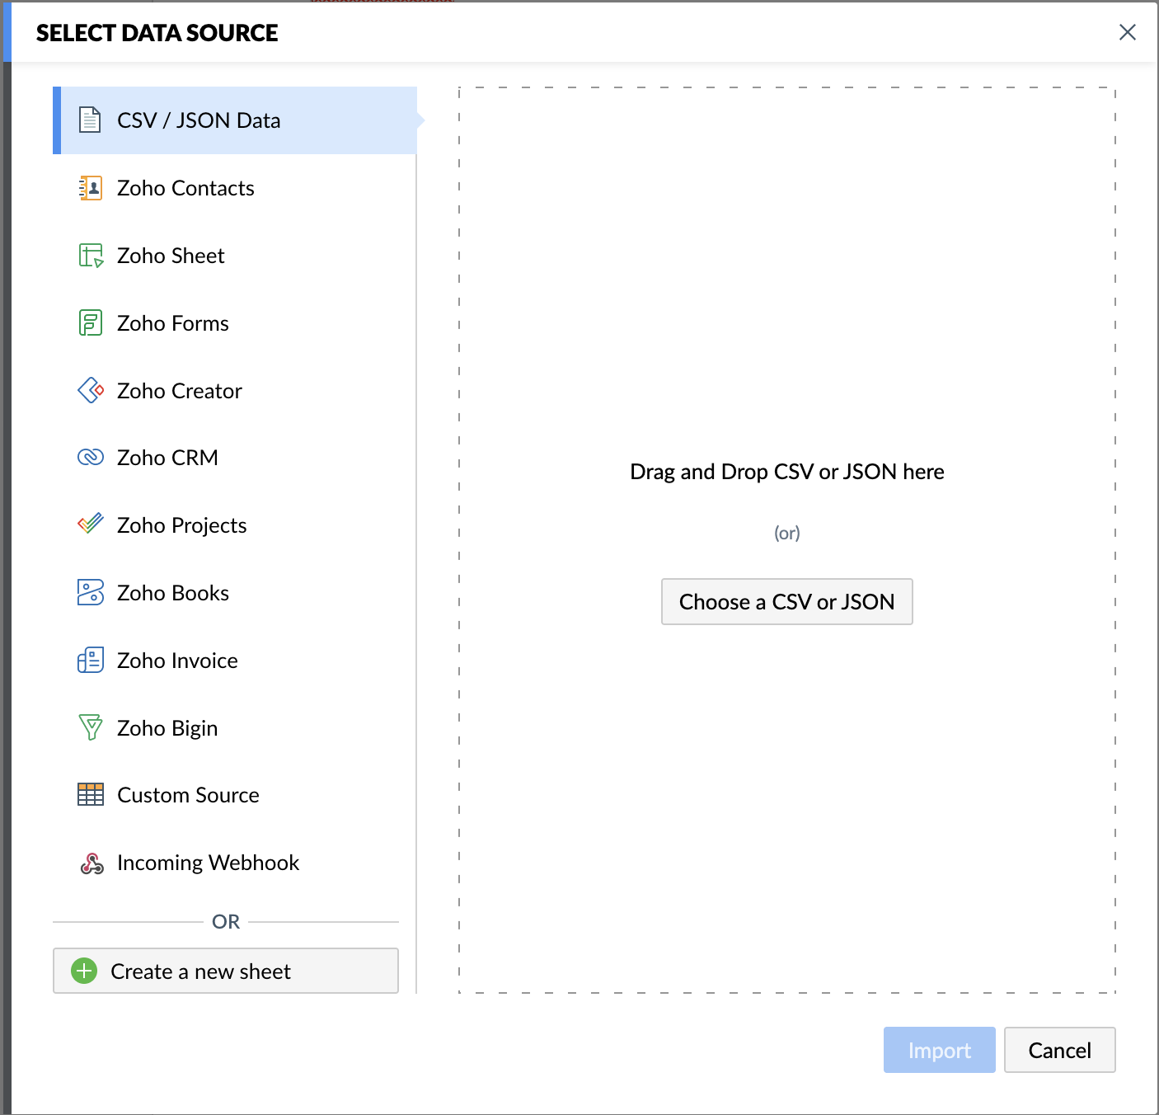Click the Custom Source table icon
1159x1115 pixels.
pos(90,795)
